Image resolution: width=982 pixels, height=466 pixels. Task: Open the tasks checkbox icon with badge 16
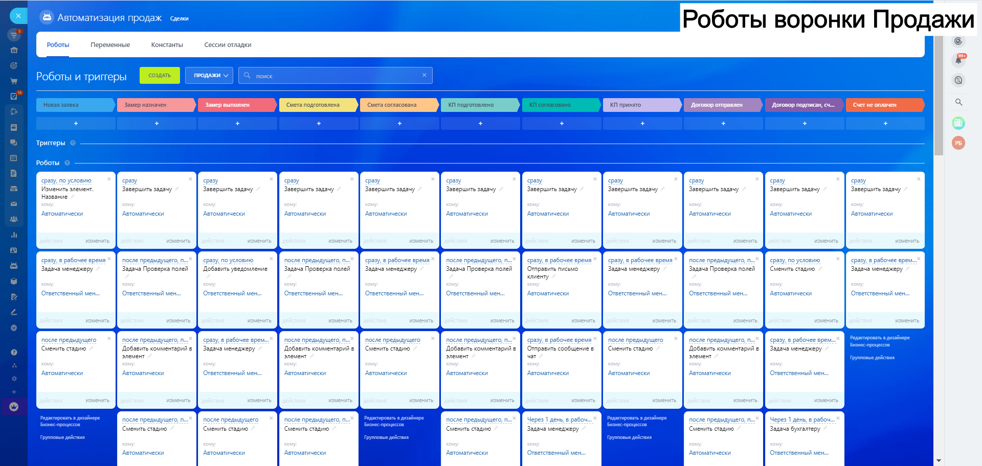pos(14,96)
